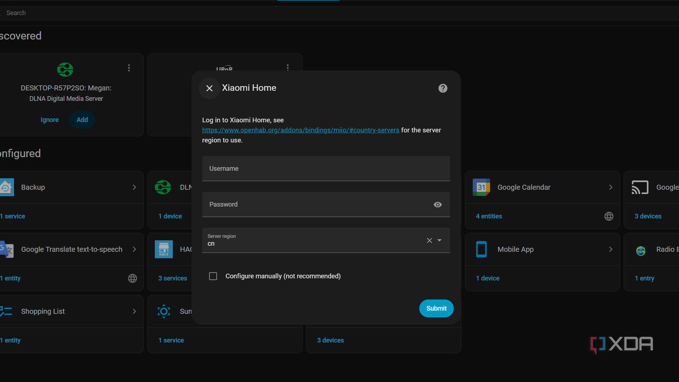Open DLNA's 1 device link

coord(170,216)
